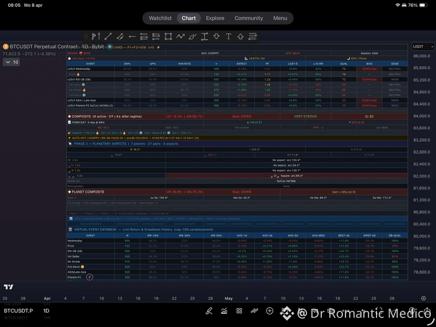Click the u25cf ASIA / Late Asia row
Image resolution: width=436 pixels, height=327 pixels.
237,100
